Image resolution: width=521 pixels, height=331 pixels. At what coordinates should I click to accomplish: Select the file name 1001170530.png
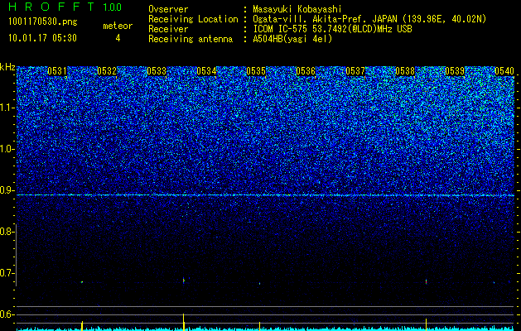point(43,22)
